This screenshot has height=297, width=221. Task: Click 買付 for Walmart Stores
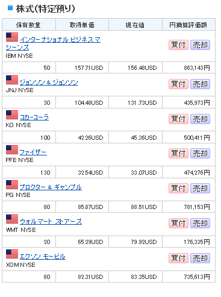tap(178, 224)
